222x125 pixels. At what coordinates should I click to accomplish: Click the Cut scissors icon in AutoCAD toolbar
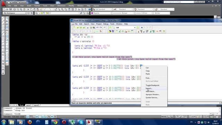pos(28,9)
